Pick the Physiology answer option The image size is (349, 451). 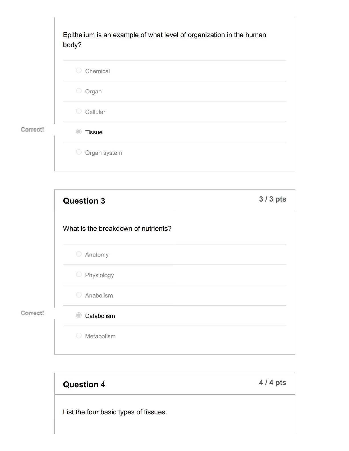[79, 274]
